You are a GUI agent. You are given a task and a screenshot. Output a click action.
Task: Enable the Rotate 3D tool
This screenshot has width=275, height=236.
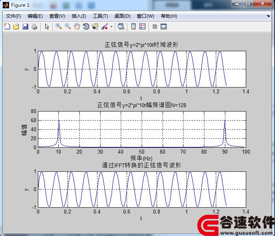(86, 27)
